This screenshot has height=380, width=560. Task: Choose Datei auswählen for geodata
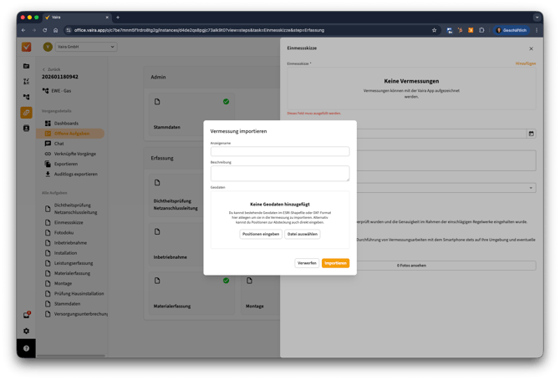click(302, 234)
